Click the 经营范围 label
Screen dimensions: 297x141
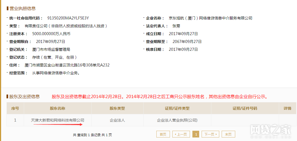(18, 73)
